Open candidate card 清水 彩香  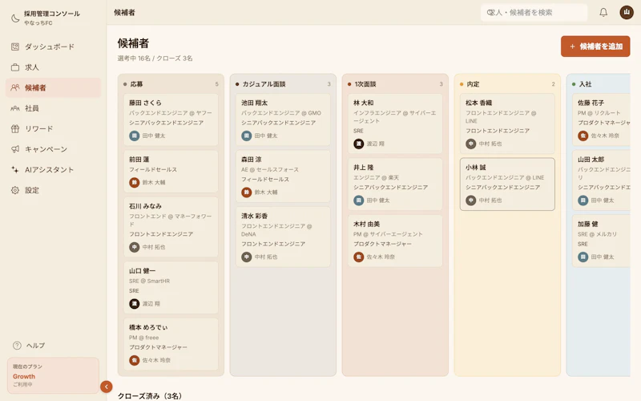[283, 237]
